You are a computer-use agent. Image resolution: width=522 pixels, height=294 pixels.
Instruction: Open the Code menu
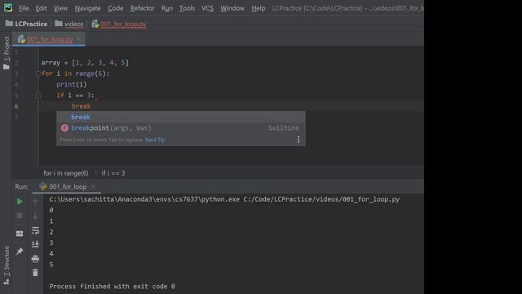[116, 8]
